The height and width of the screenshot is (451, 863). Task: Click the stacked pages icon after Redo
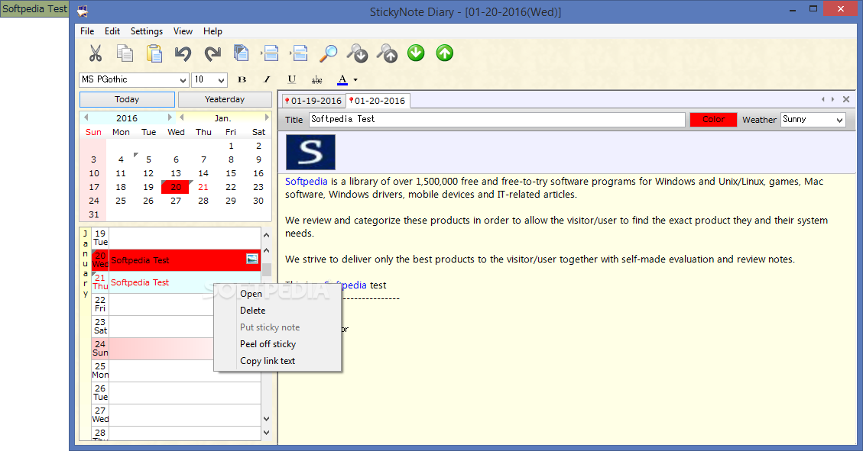[241, 53]
